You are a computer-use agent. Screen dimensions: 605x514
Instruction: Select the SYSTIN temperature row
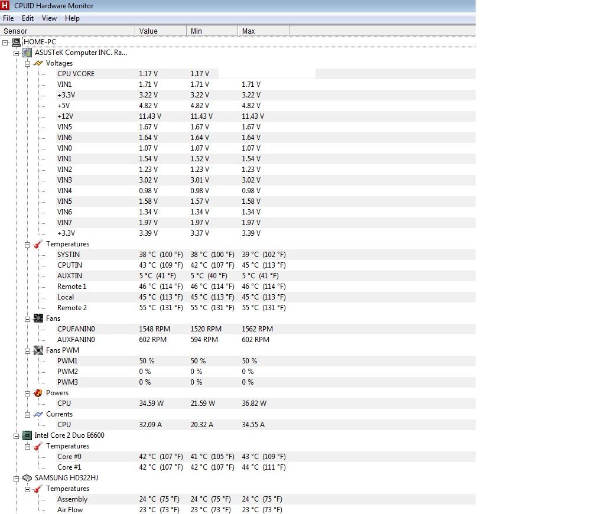point(266,255)
